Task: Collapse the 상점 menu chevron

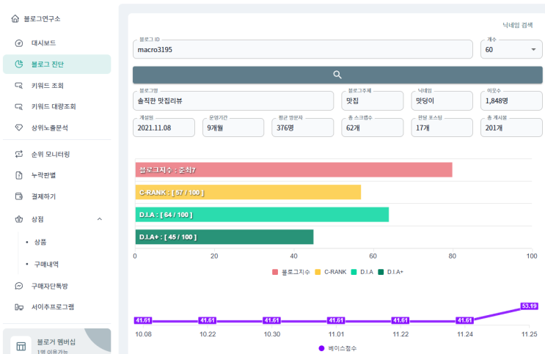Action: click(100, 219)
